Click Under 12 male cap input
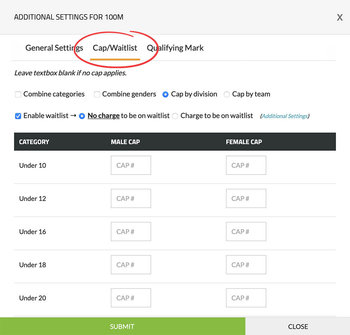The width and height of the screenshot is (350, 335). pos(131,199)
